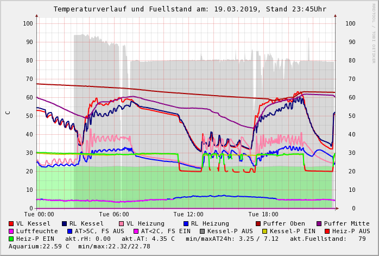
Task: Click the red VL Kessel legend swatch
Action: pos(11,223)
